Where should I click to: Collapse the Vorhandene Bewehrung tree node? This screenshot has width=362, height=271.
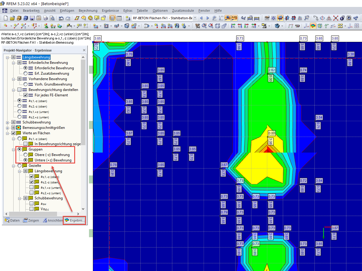coord(14,79)
